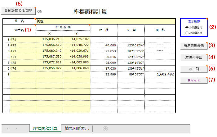217x137 pixels.
Task: Select the point name cell 471
Action: tap(22, 39)
